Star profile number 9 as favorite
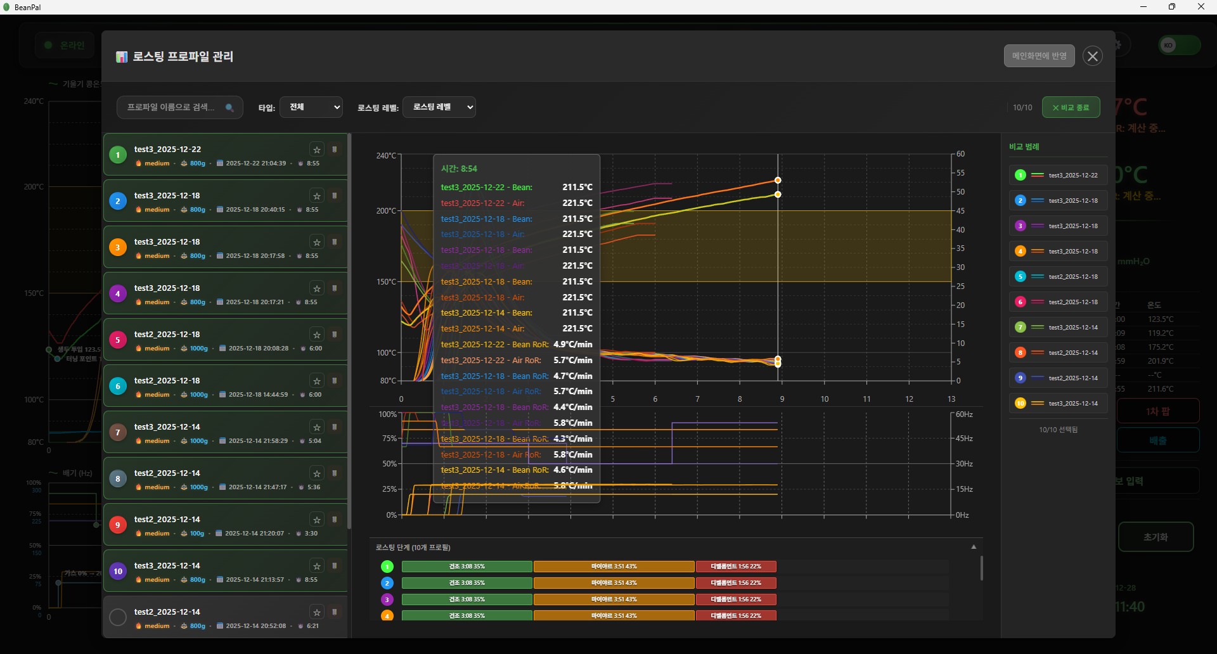1217x654 pixels. pyautogui.click(x=316, y=520)
